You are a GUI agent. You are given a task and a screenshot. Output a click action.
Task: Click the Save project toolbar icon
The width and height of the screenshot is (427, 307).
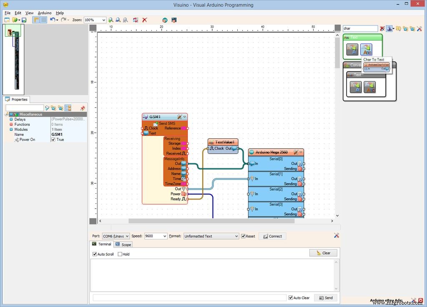pos(24,20)
